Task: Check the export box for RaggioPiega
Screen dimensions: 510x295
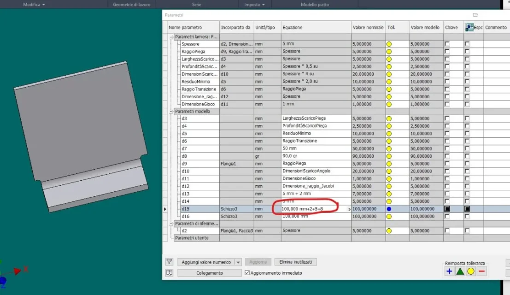Action: [467, 51]
